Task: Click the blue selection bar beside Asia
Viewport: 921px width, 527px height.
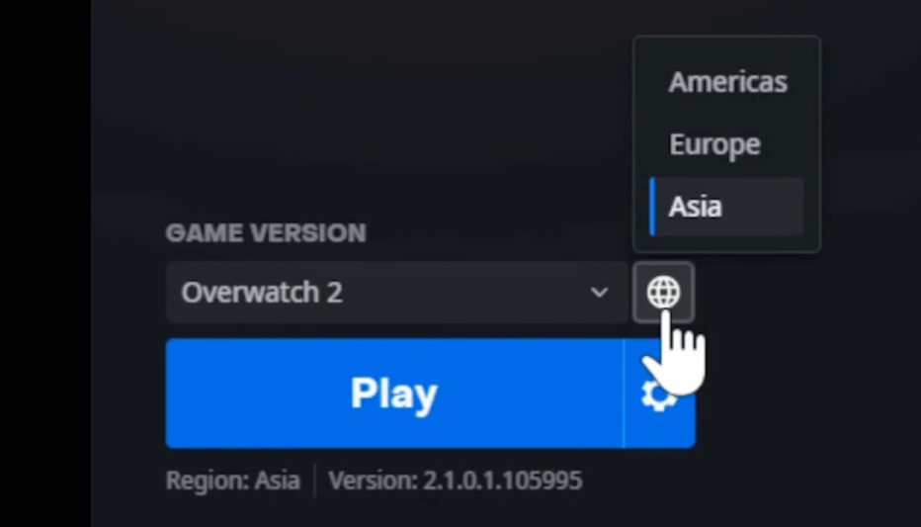Action: coord(652,207)
